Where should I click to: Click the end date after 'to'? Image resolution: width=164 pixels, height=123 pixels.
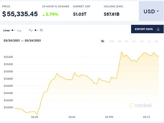tap(33, 41)
